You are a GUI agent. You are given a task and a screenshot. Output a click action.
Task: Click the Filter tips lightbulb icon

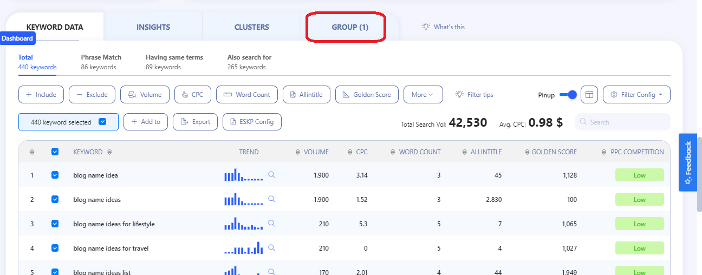click(x=460, y=95)
